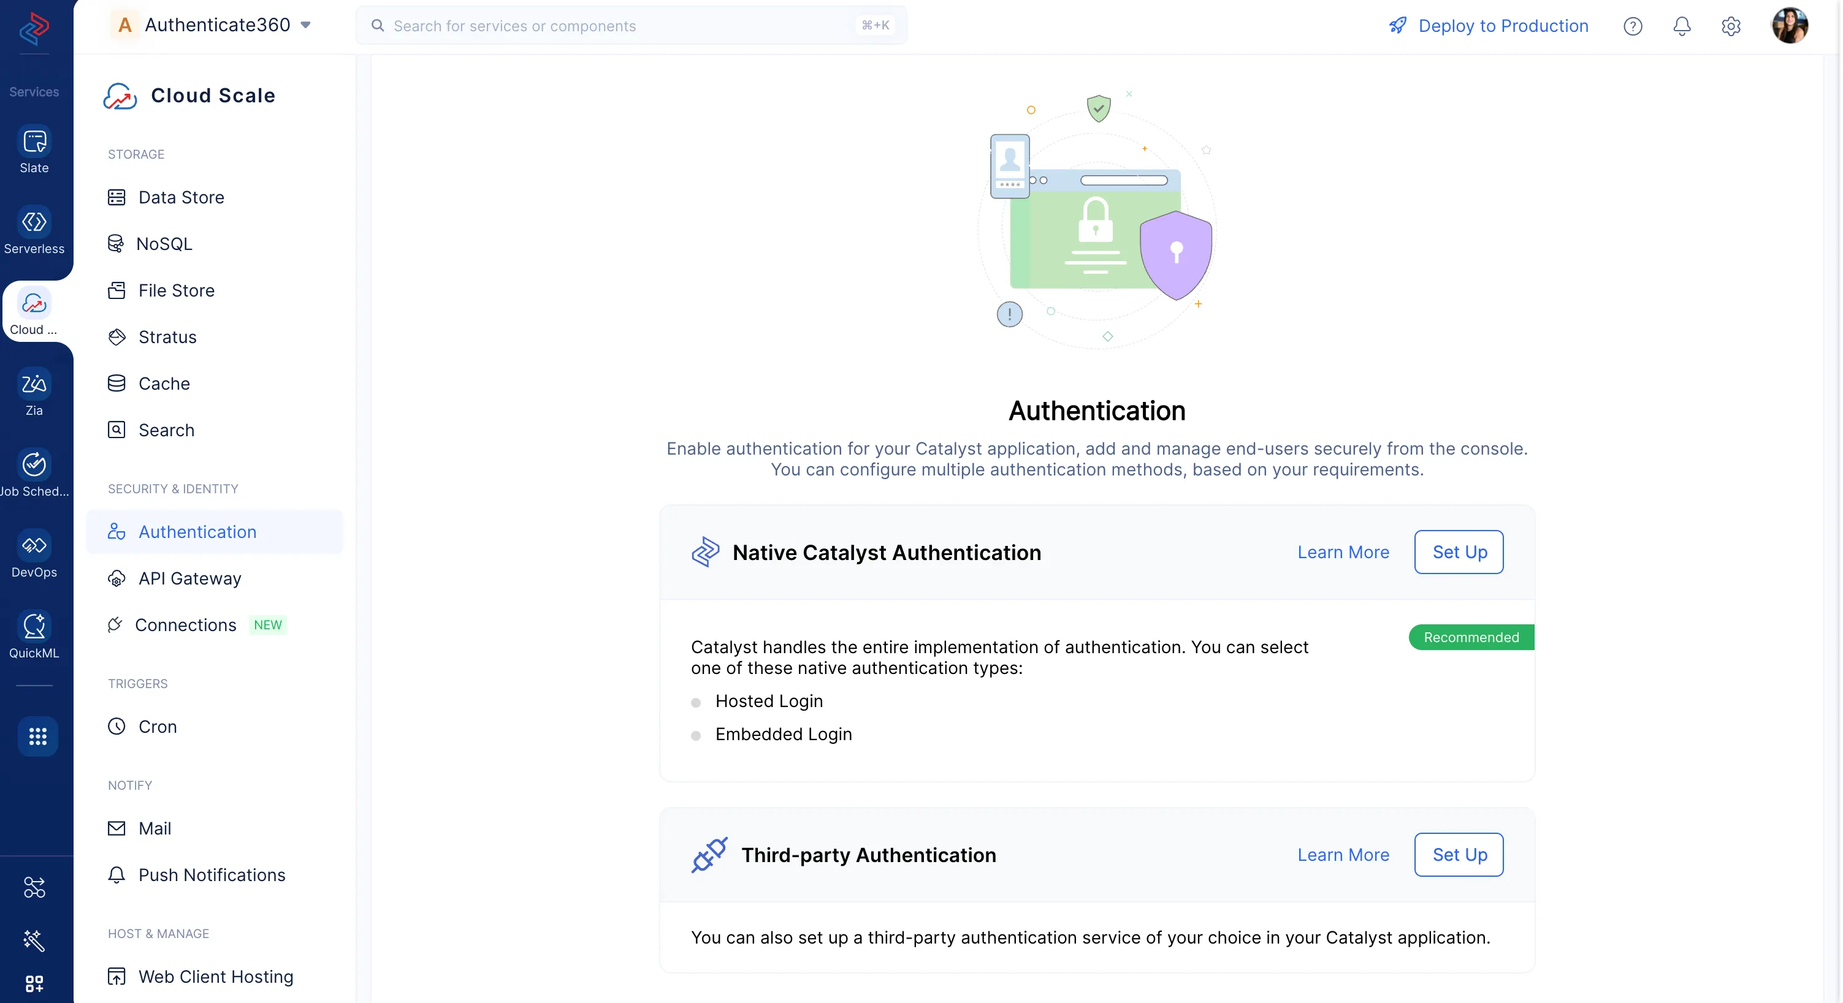Open the settings gear icon
The image size is (1843, 1003).
tap(1730, 26)
